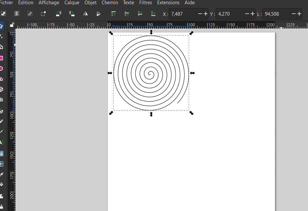
Task: Activate the Star and polygon tool
Action: pyautogui.click(x=1, y=79)
